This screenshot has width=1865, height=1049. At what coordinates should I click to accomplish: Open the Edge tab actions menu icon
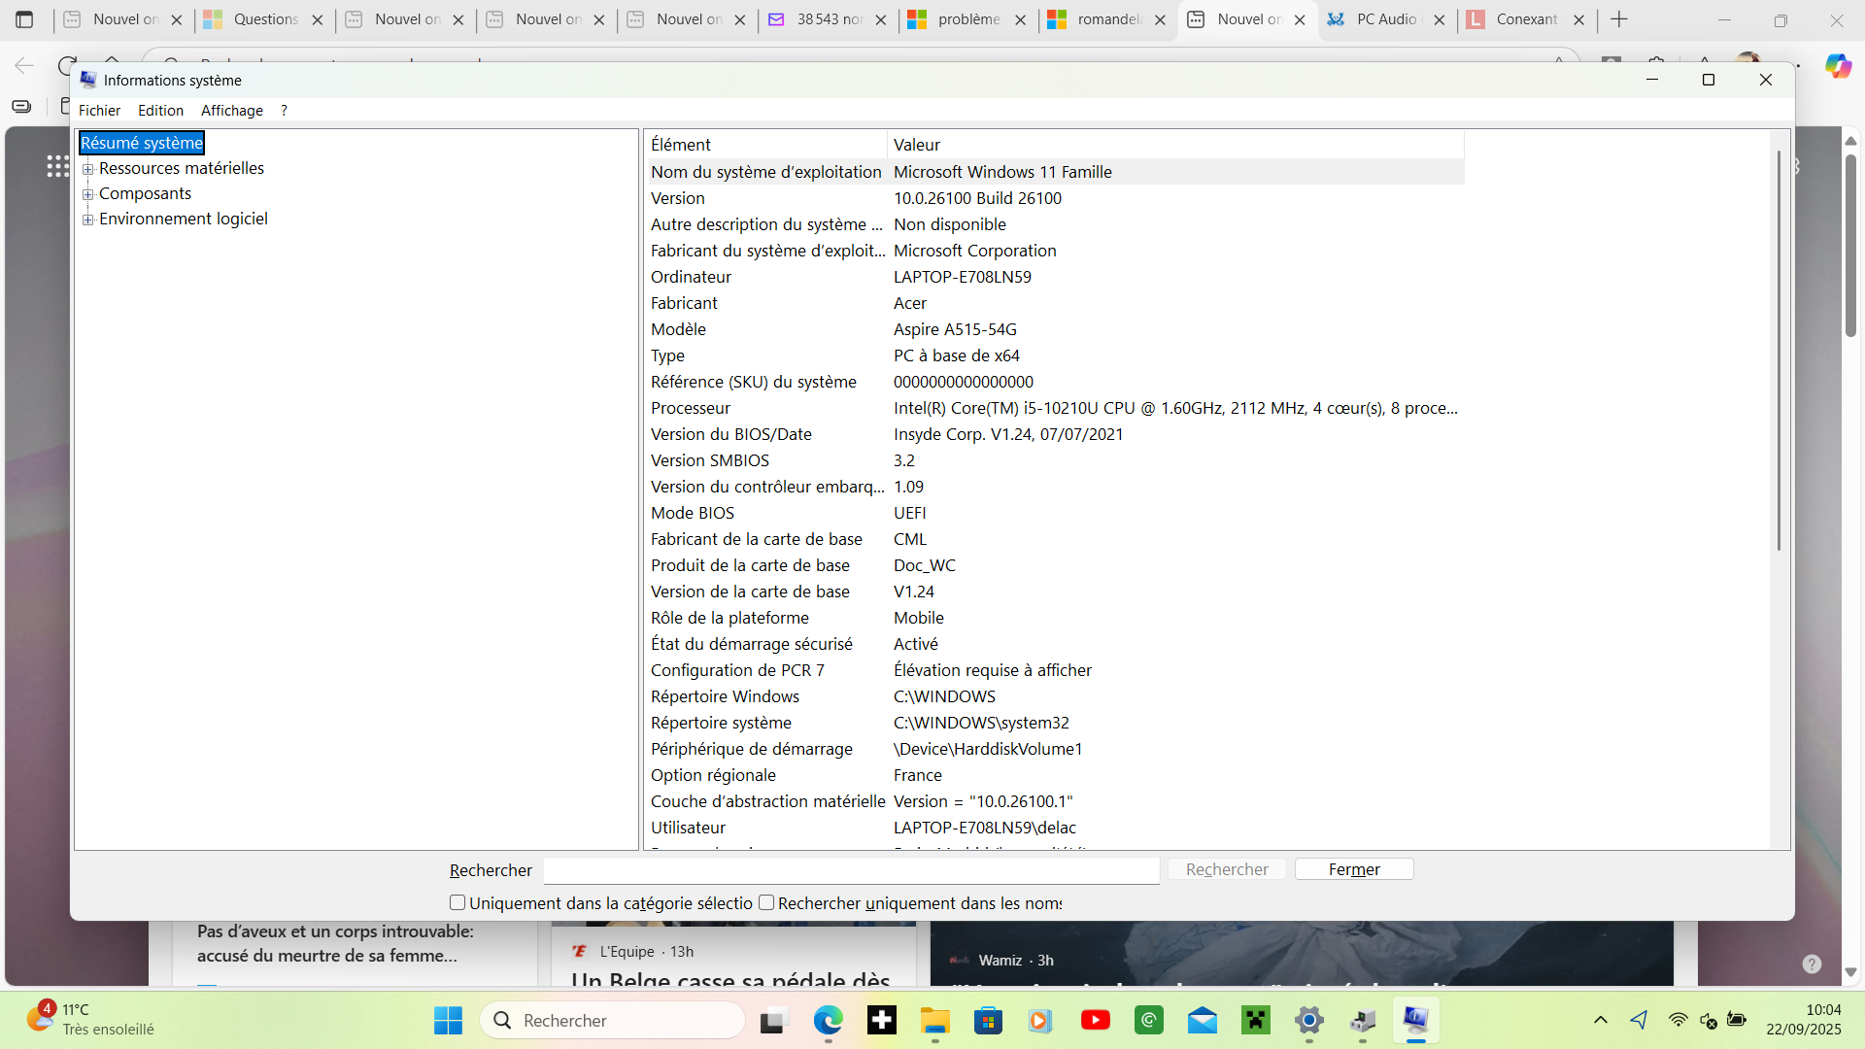24,19
